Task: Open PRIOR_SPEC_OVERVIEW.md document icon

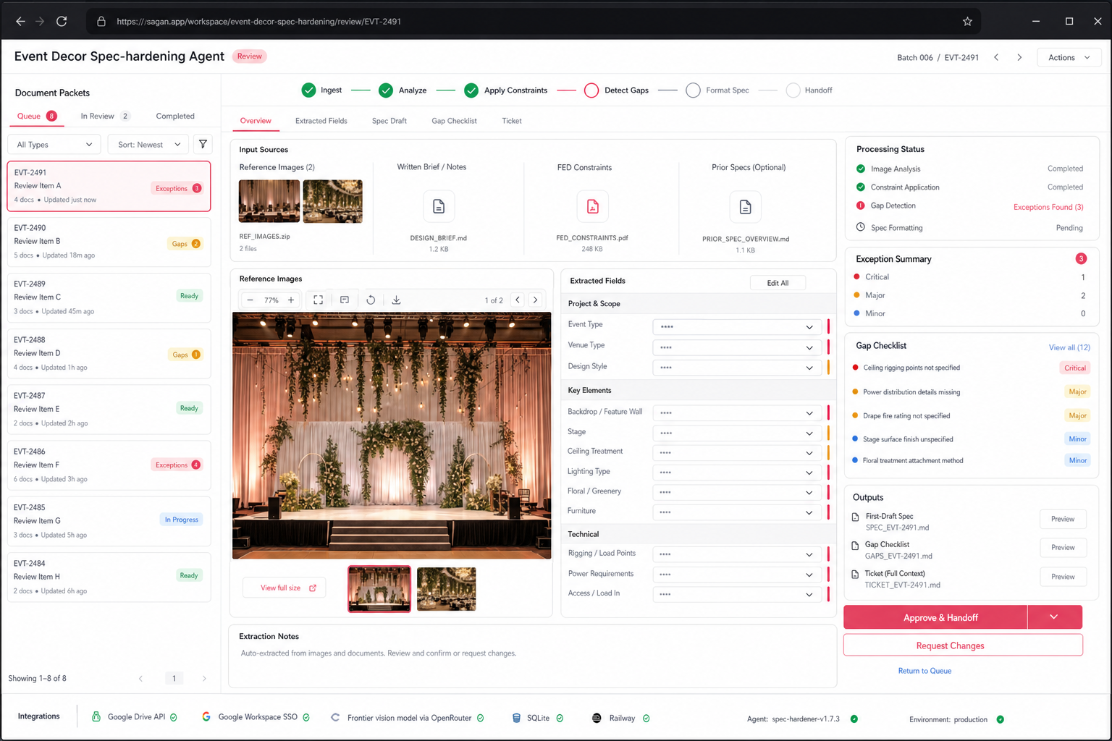Action: [745, 208]
